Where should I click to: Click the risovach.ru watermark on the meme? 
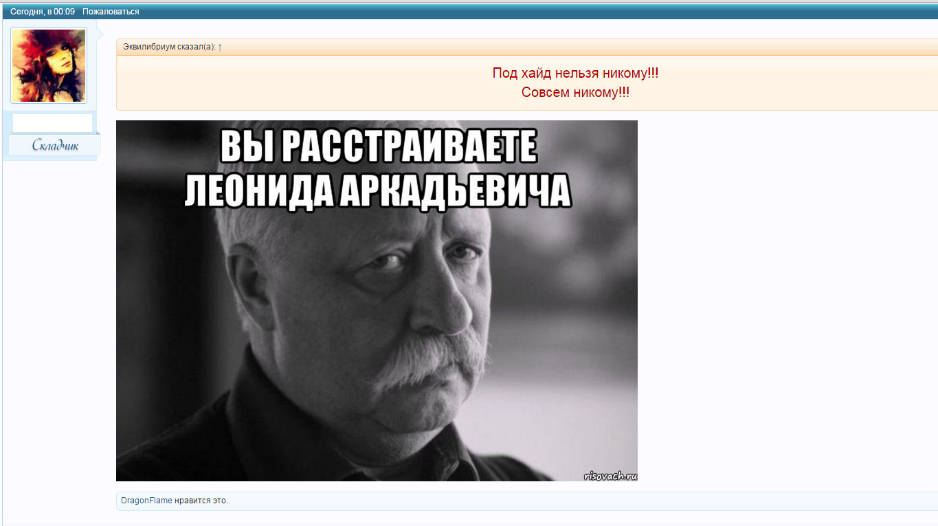(610, 475)
